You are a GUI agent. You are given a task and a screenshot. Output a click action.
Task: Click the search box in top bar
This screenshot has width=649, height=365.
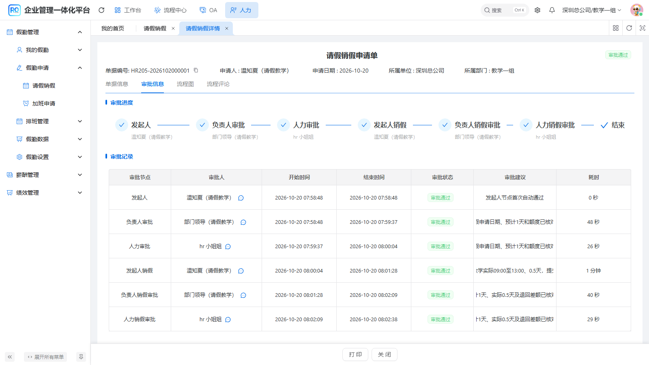click(x=505, y=10)
